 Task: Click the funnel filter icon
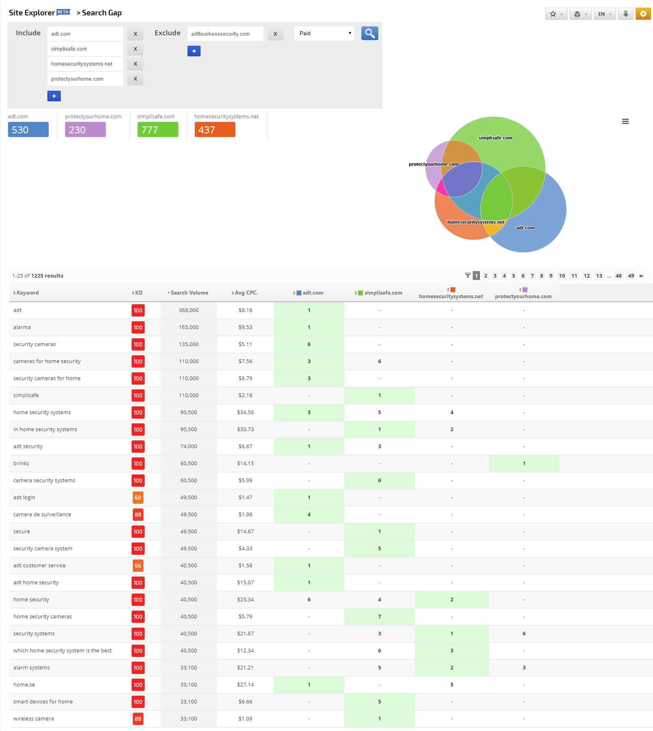pos(468,276)
